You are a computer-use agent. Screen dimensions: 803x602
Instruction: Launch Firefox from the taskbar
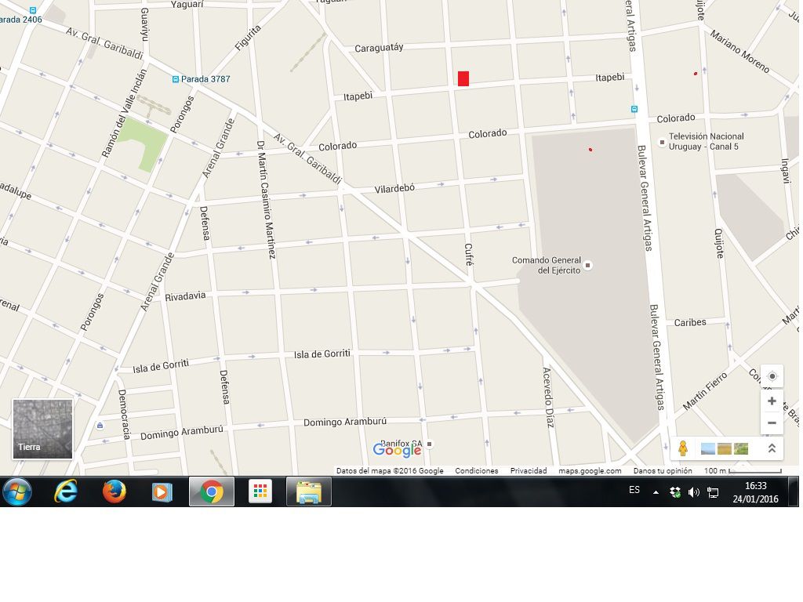point(114,491)
